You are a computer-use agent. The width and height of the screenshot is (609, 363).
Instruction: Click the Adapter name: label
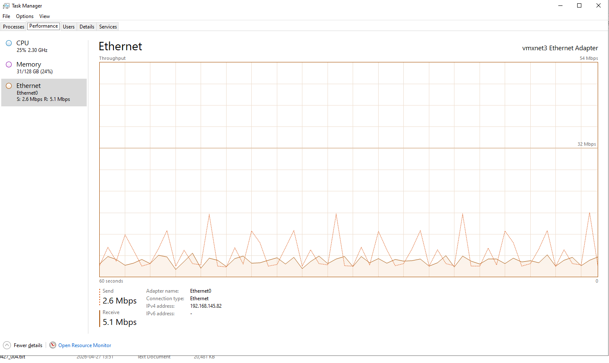[x=163, y=291]
